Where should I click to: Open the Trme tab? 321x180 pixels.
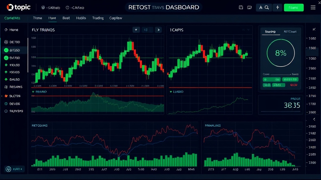tap(38, 18)
